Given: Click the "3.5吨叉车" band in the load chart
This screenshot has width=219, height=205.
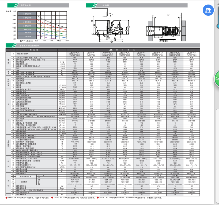Looking at the screenshot, I should click(x=27, y=14).
